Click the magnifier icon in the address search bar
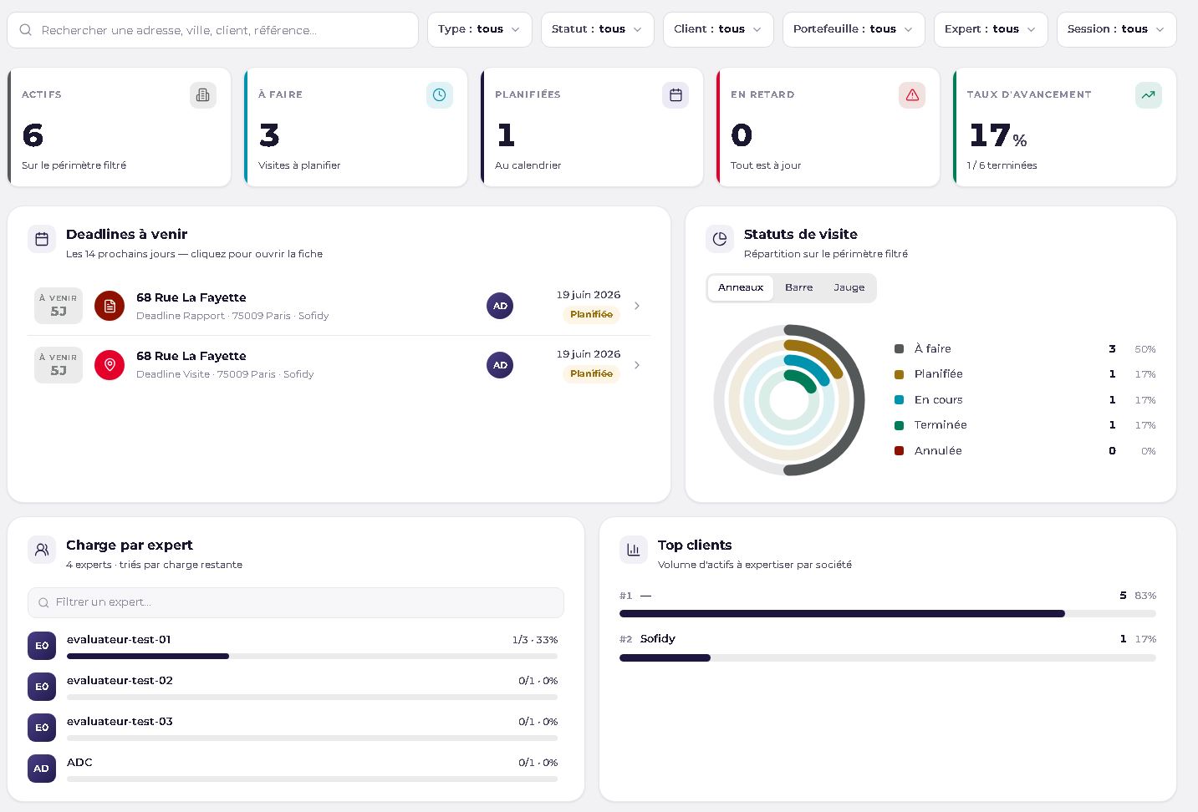 pos(26,30)
